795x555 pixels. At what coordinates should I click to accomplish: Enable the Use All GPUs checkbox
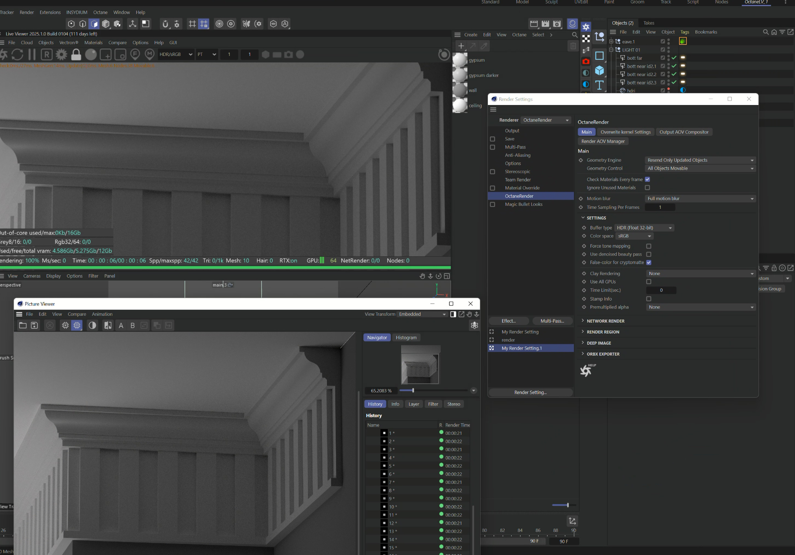point(649,282)
